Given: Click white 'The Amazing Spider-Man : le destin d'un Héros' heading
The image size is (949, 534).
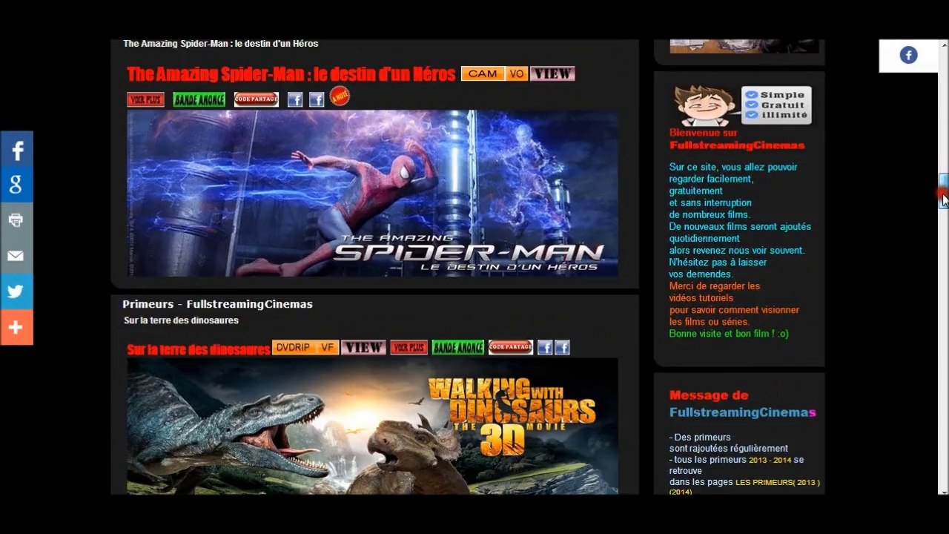Looking at the screenshot, I should [x=220, y=44].
